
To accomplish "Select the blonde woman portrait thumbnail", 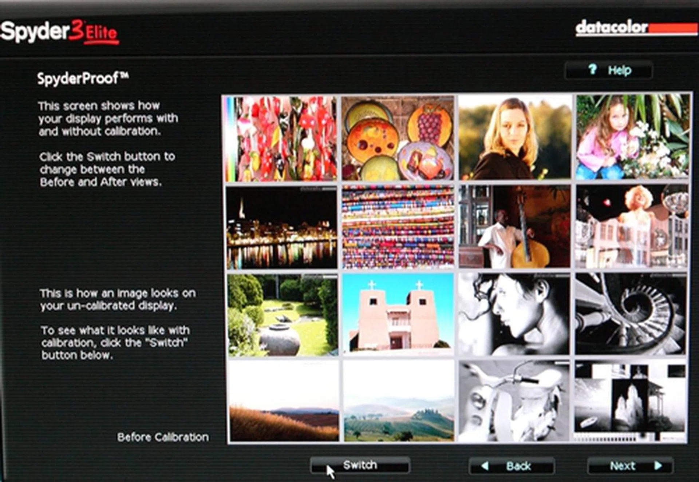I will 514,138.
